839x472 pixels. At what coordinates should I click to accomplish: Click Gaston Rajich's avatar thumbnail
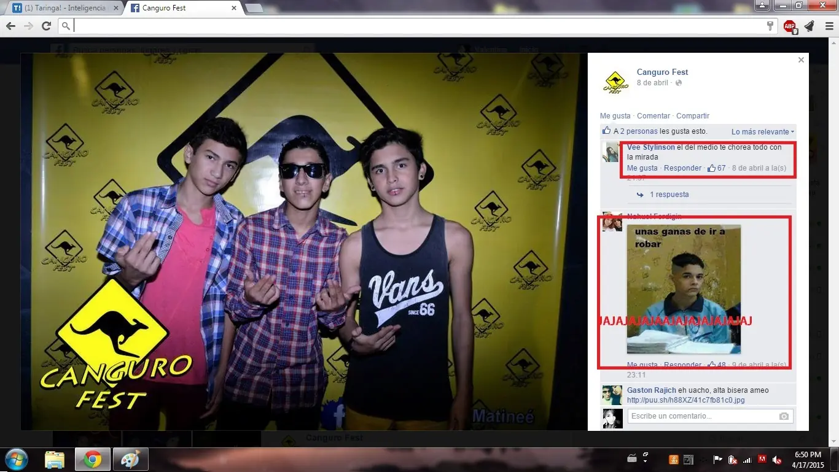pyautogui.click(x=612, y=395)
